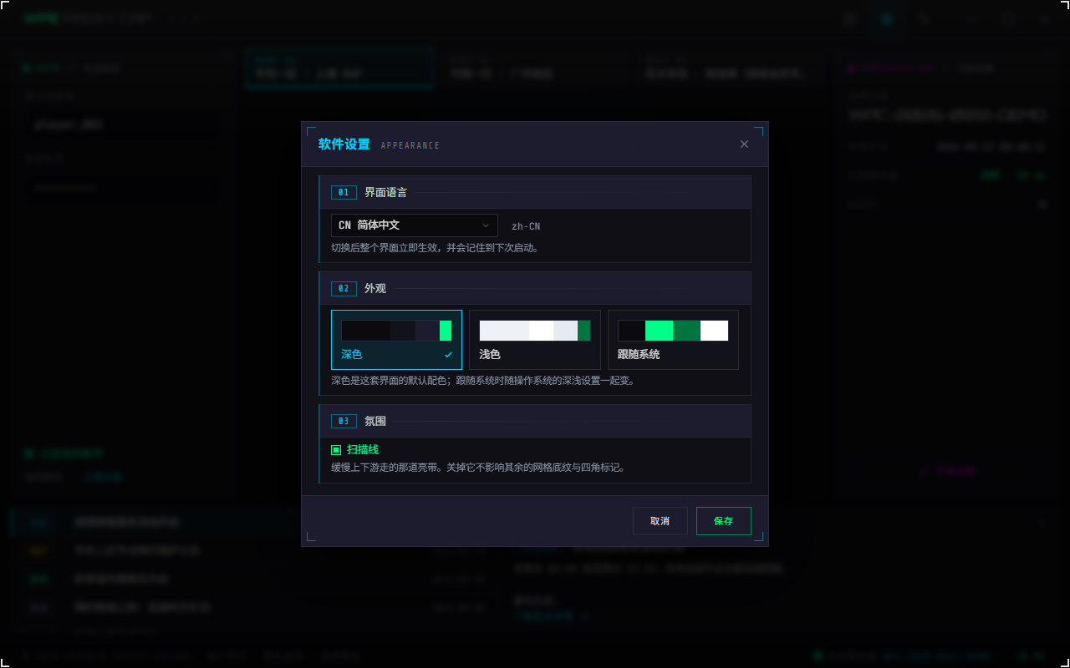Click the 氛围 section heading

[375, 421]
